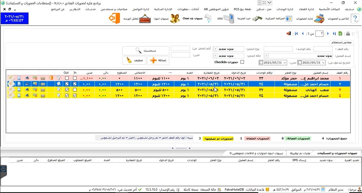Open the closed-sign shift closing icon

145,19
